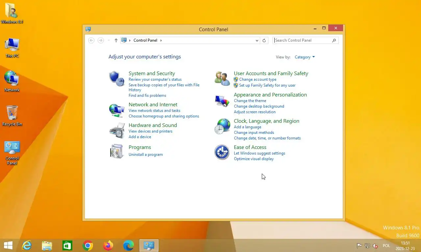Open Ease of Access icon
The width and height of the screenshot is (421, 252).
coord(222,152)
